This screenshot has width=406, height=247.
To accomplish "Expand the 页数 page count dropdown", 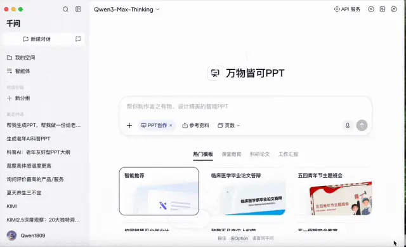I will (228, 126).
